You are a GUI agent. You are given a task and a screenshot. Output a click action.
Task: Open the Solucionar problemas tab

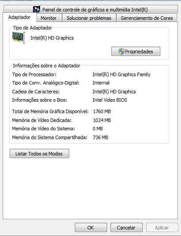(x=89, y=18)
